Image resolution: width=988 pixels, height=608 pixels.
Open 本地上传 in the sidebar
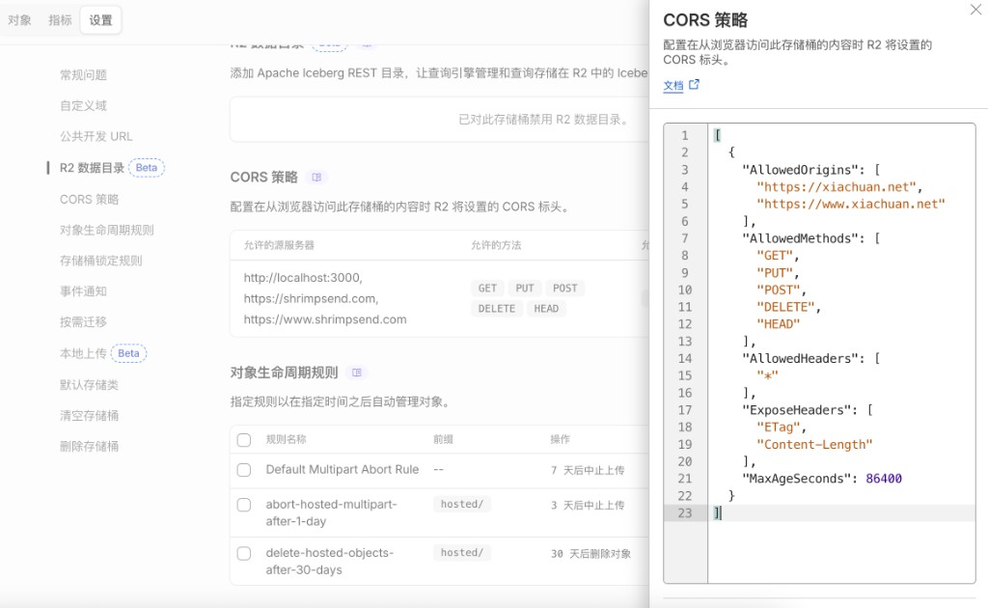point(83,353)
